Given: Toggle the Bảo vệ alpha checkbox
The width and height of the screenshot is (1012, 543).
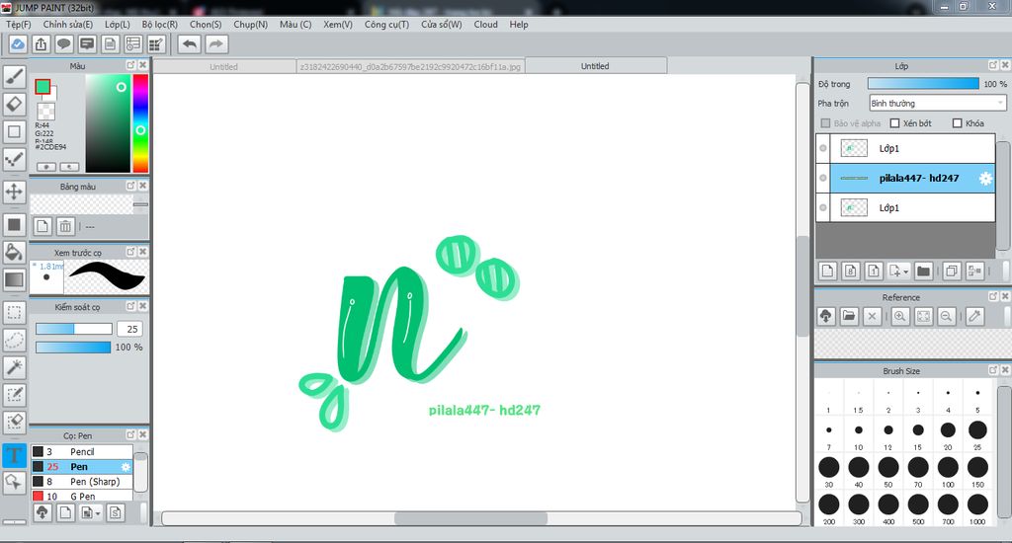Looking at the screenshot, I should [825, 123].
